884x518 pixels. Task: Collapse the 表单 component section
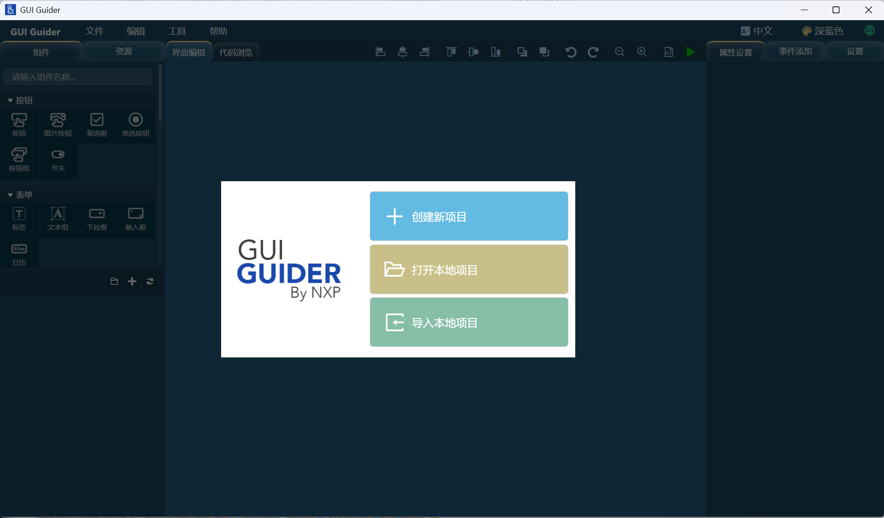[x=10, y=195]
